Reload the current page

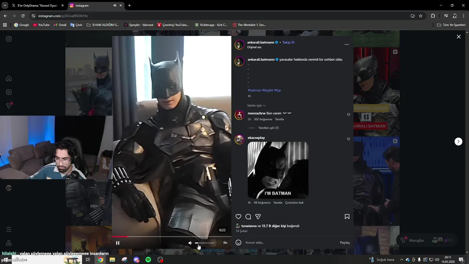click(x=23, y=16)
